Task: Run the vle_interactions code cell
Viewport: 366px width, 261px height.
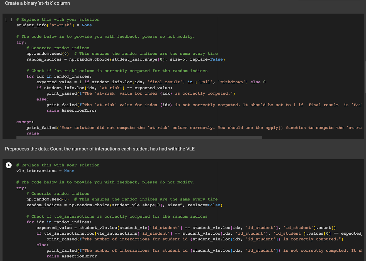Action: [9, 165]
